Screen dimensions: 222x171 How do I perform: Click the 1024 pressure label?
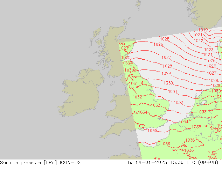click(208, 54)
